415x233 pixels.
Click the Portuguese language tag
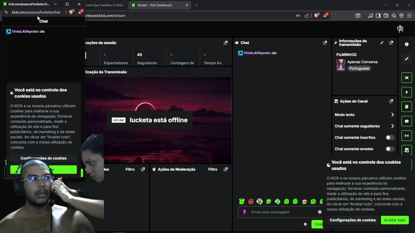[359, 68]
